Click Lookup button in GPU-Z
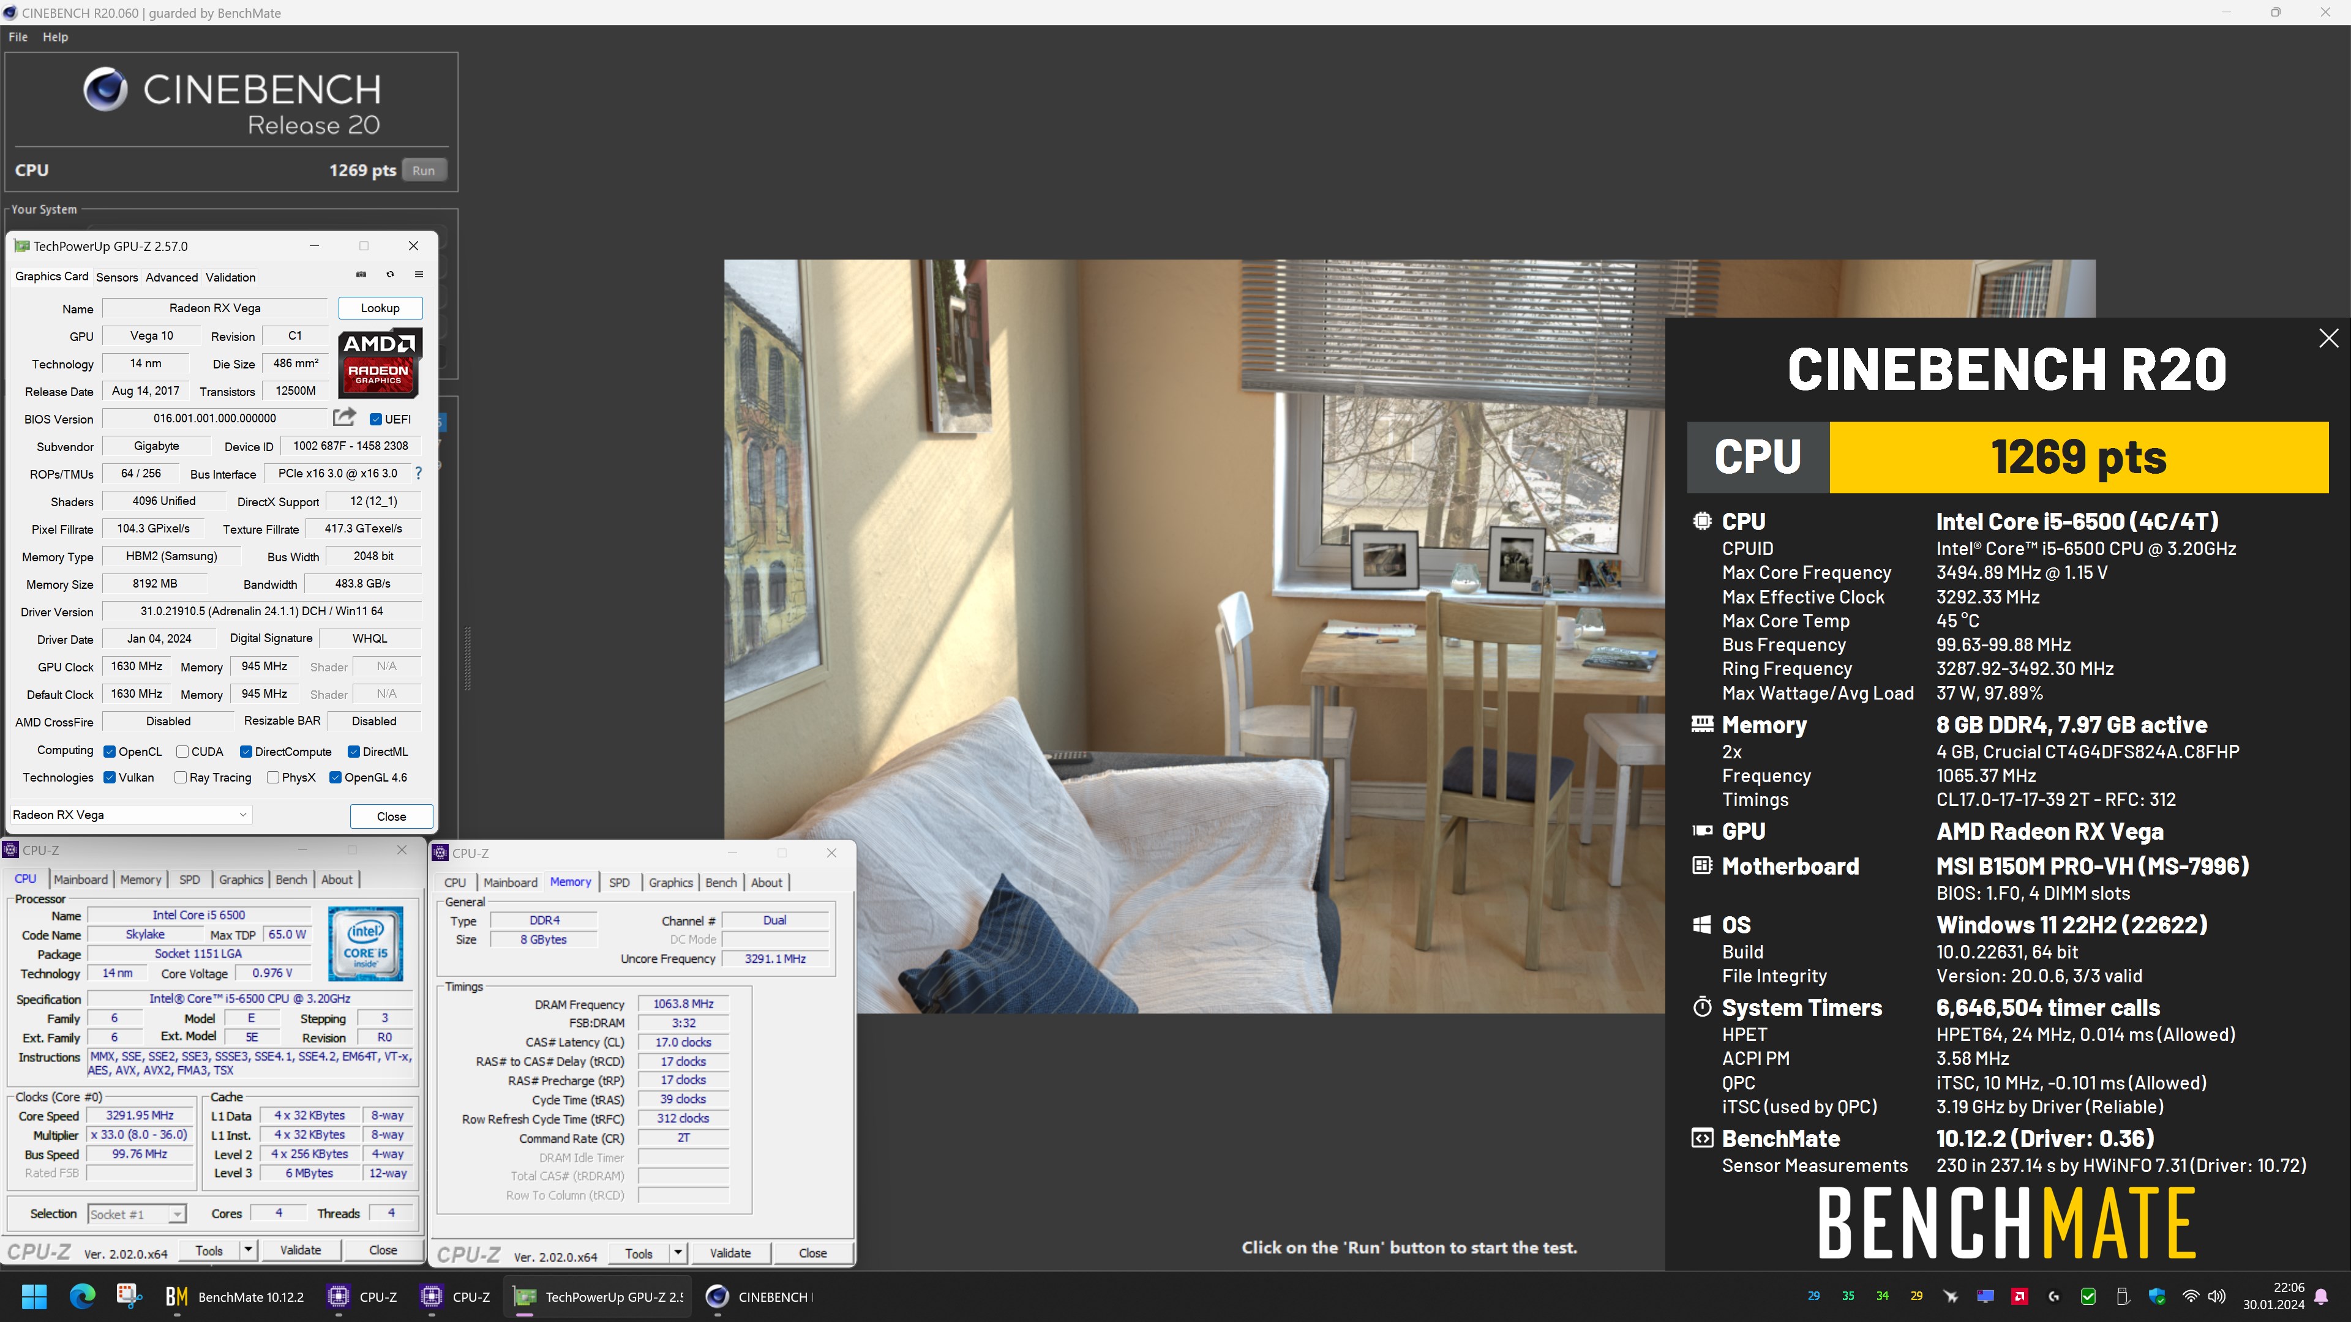This screenshot has height=1322, width=2351. coord(380,307)
